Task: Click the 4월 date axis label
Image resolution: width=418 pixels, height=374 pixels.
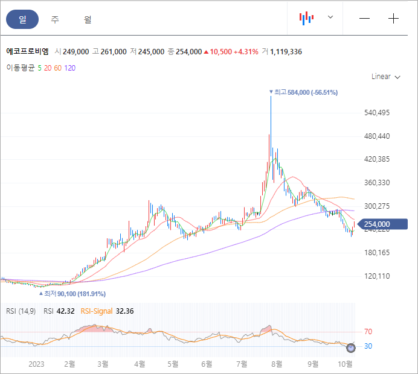Action: (x=140, y=364)
